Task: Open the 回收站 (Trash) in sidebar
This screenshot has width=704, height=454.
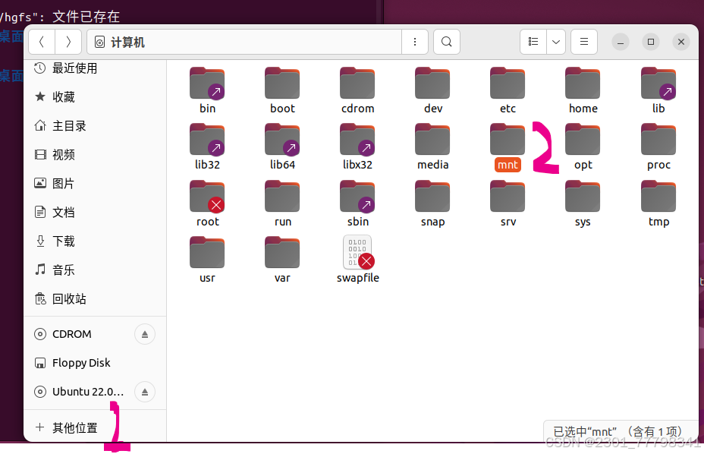Action: pos(64,298)
